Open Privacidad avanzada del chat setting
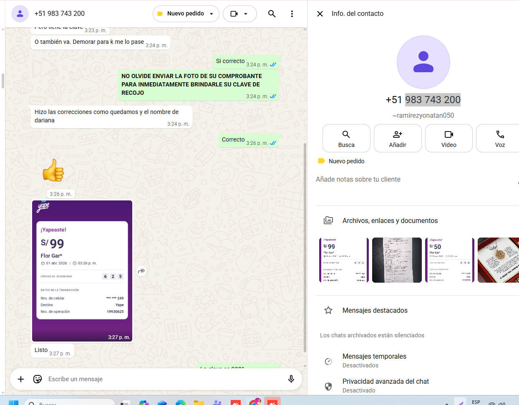The height and width of the screenshot is (405, 519). [x=385, y=385]
